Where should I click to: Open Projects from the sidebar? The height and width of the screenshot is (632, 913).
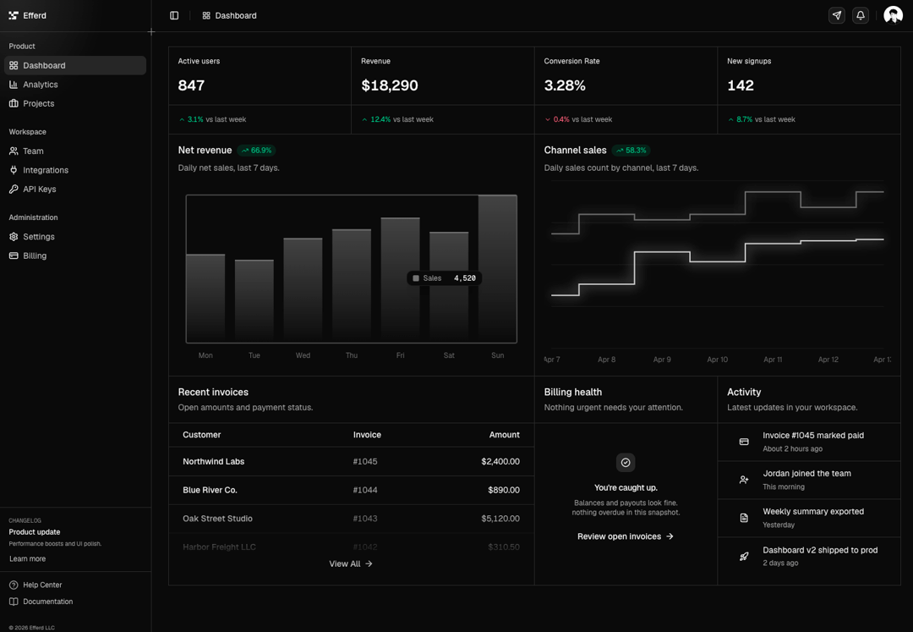(75, 104)
